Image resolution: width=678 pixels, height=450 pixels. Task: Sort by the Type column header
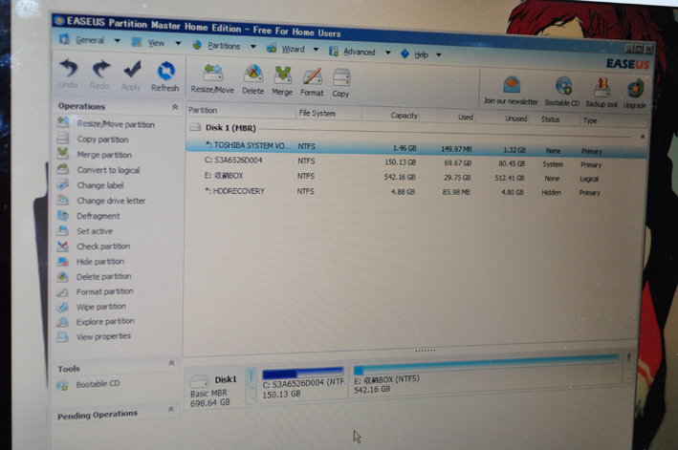coord(614,121)
